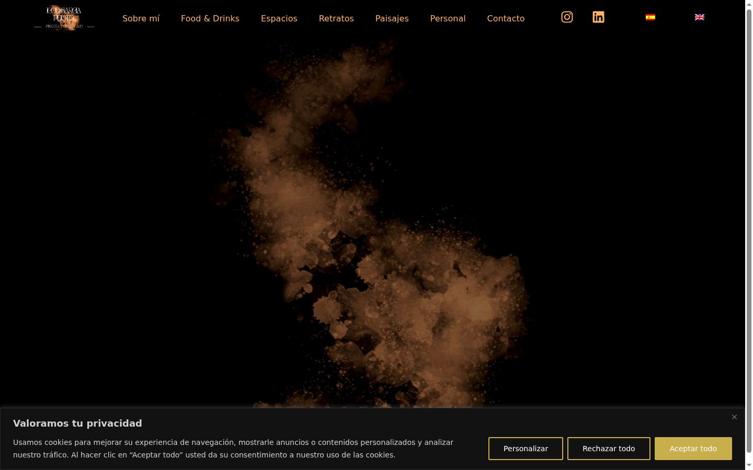Navigate to Retratos
Image resolution: width=753 pixels, height=470 pixels.
tap(336, 18)
